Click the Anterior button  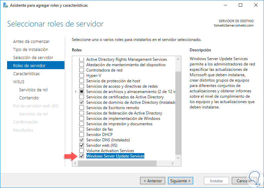tap(152, 181)
